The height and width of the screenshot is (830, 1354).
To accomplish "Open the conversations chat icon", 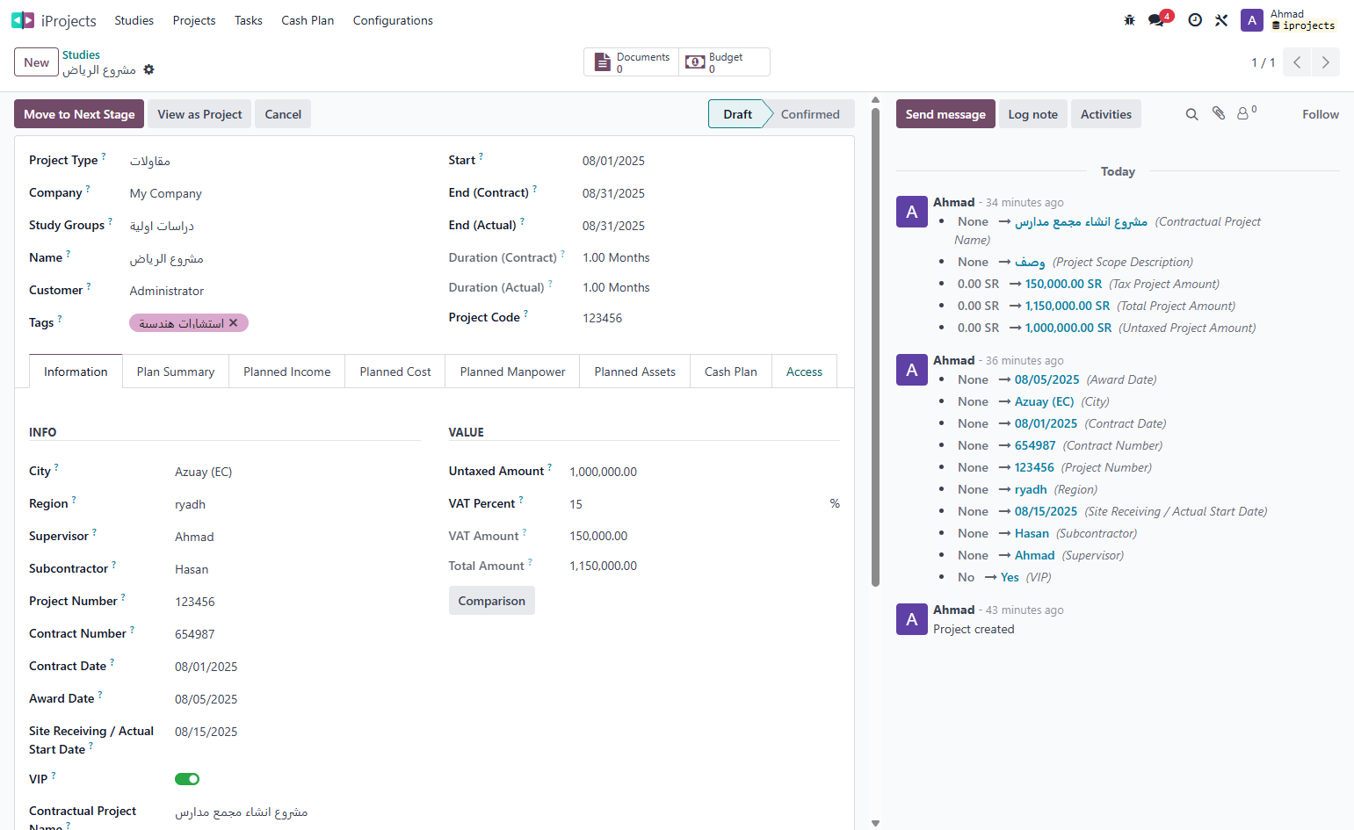I will [1157, 20].
